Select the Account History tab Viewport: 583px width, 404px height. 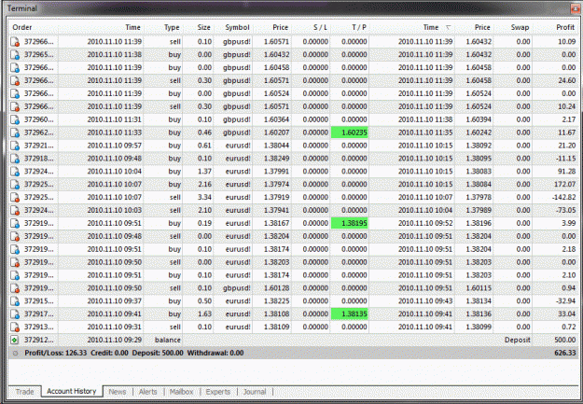[72, 391]
